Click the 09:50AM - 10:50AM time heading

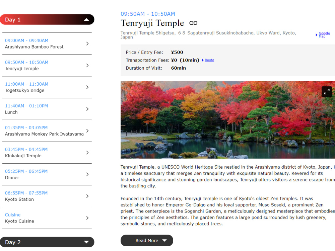(x=148, y=14)
